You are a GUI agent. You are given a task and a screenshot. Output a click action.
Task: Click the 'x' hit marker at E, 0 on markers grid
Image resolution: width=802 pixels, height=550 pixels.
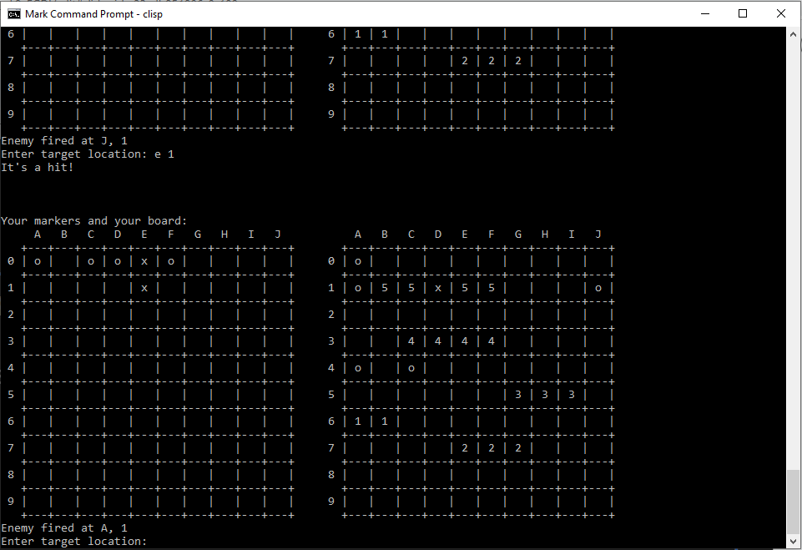[x=144, y=261]
